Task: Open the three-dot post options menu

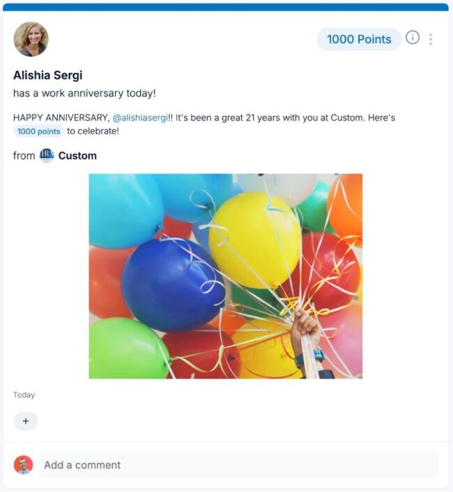Action: [x=431, y=39]
